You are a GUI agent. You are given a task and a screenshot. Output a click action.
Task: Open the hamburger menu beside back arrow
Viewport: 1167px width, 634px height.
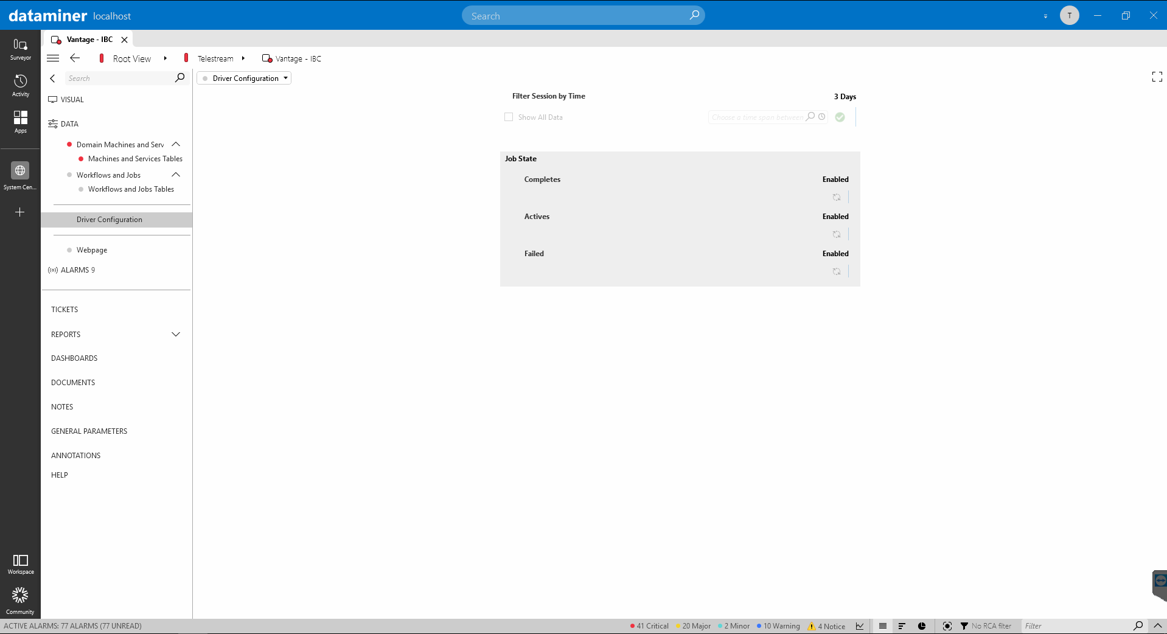53,58
